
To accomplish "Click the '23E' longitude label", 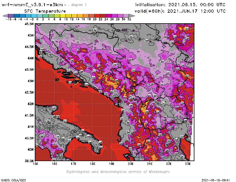I will pyautogui.click(x=188, y=164).
